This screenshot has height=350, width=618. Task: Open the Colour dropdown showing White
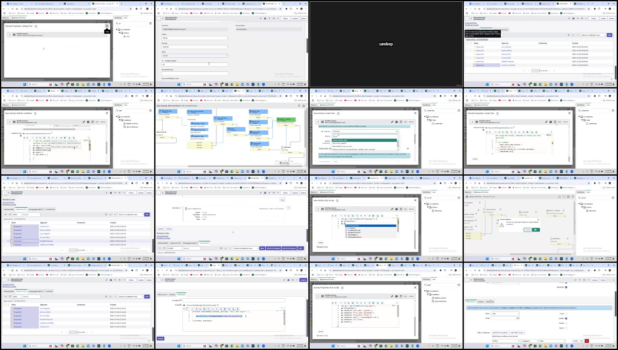coord(195,38)
